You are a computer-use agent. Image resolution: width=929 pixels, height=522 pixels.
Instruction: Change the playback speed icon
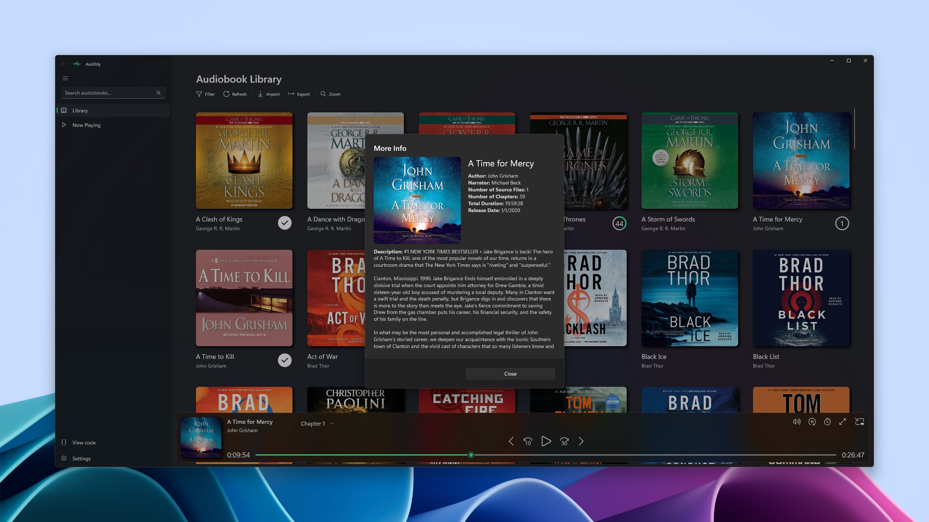point(812,422)
